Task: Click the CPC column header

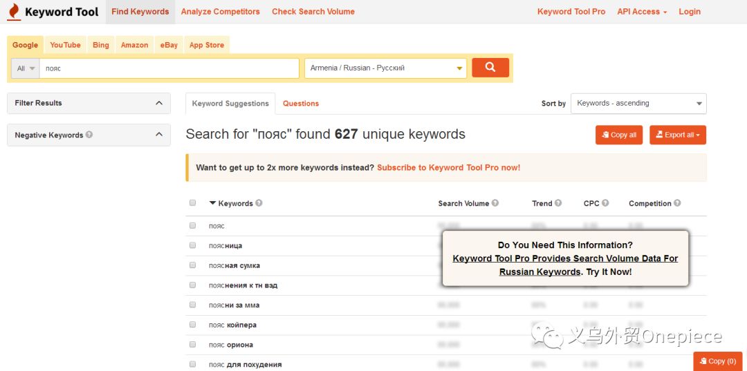Action: (x=591, y=203)
